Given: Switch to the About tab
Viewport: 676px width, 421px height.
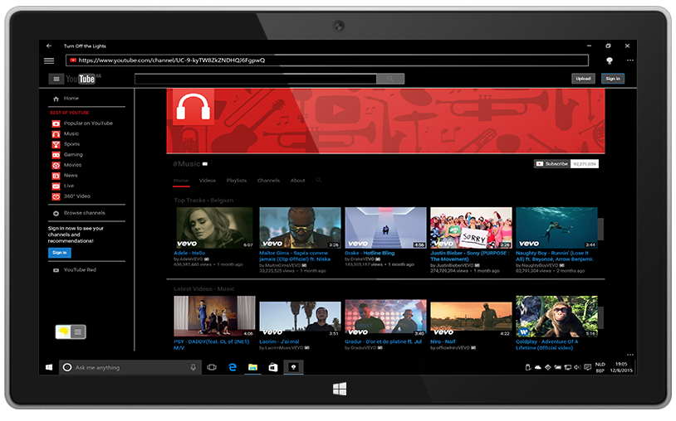Looking at the screenshot, I should click(x=297, y=181).
